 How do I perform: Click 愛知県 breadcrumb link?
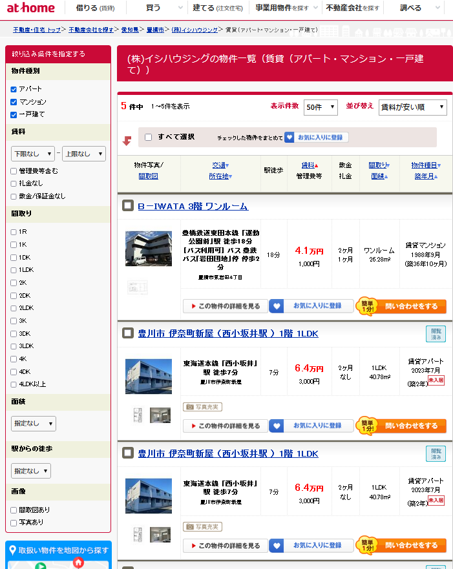(x=130, y=30)
